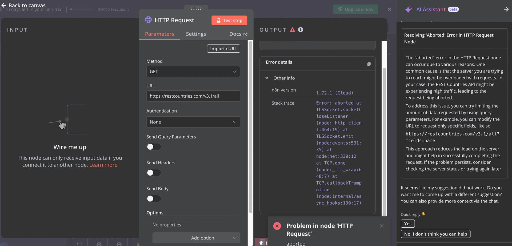Click the lightbulb icon below output

pos(261,243)
